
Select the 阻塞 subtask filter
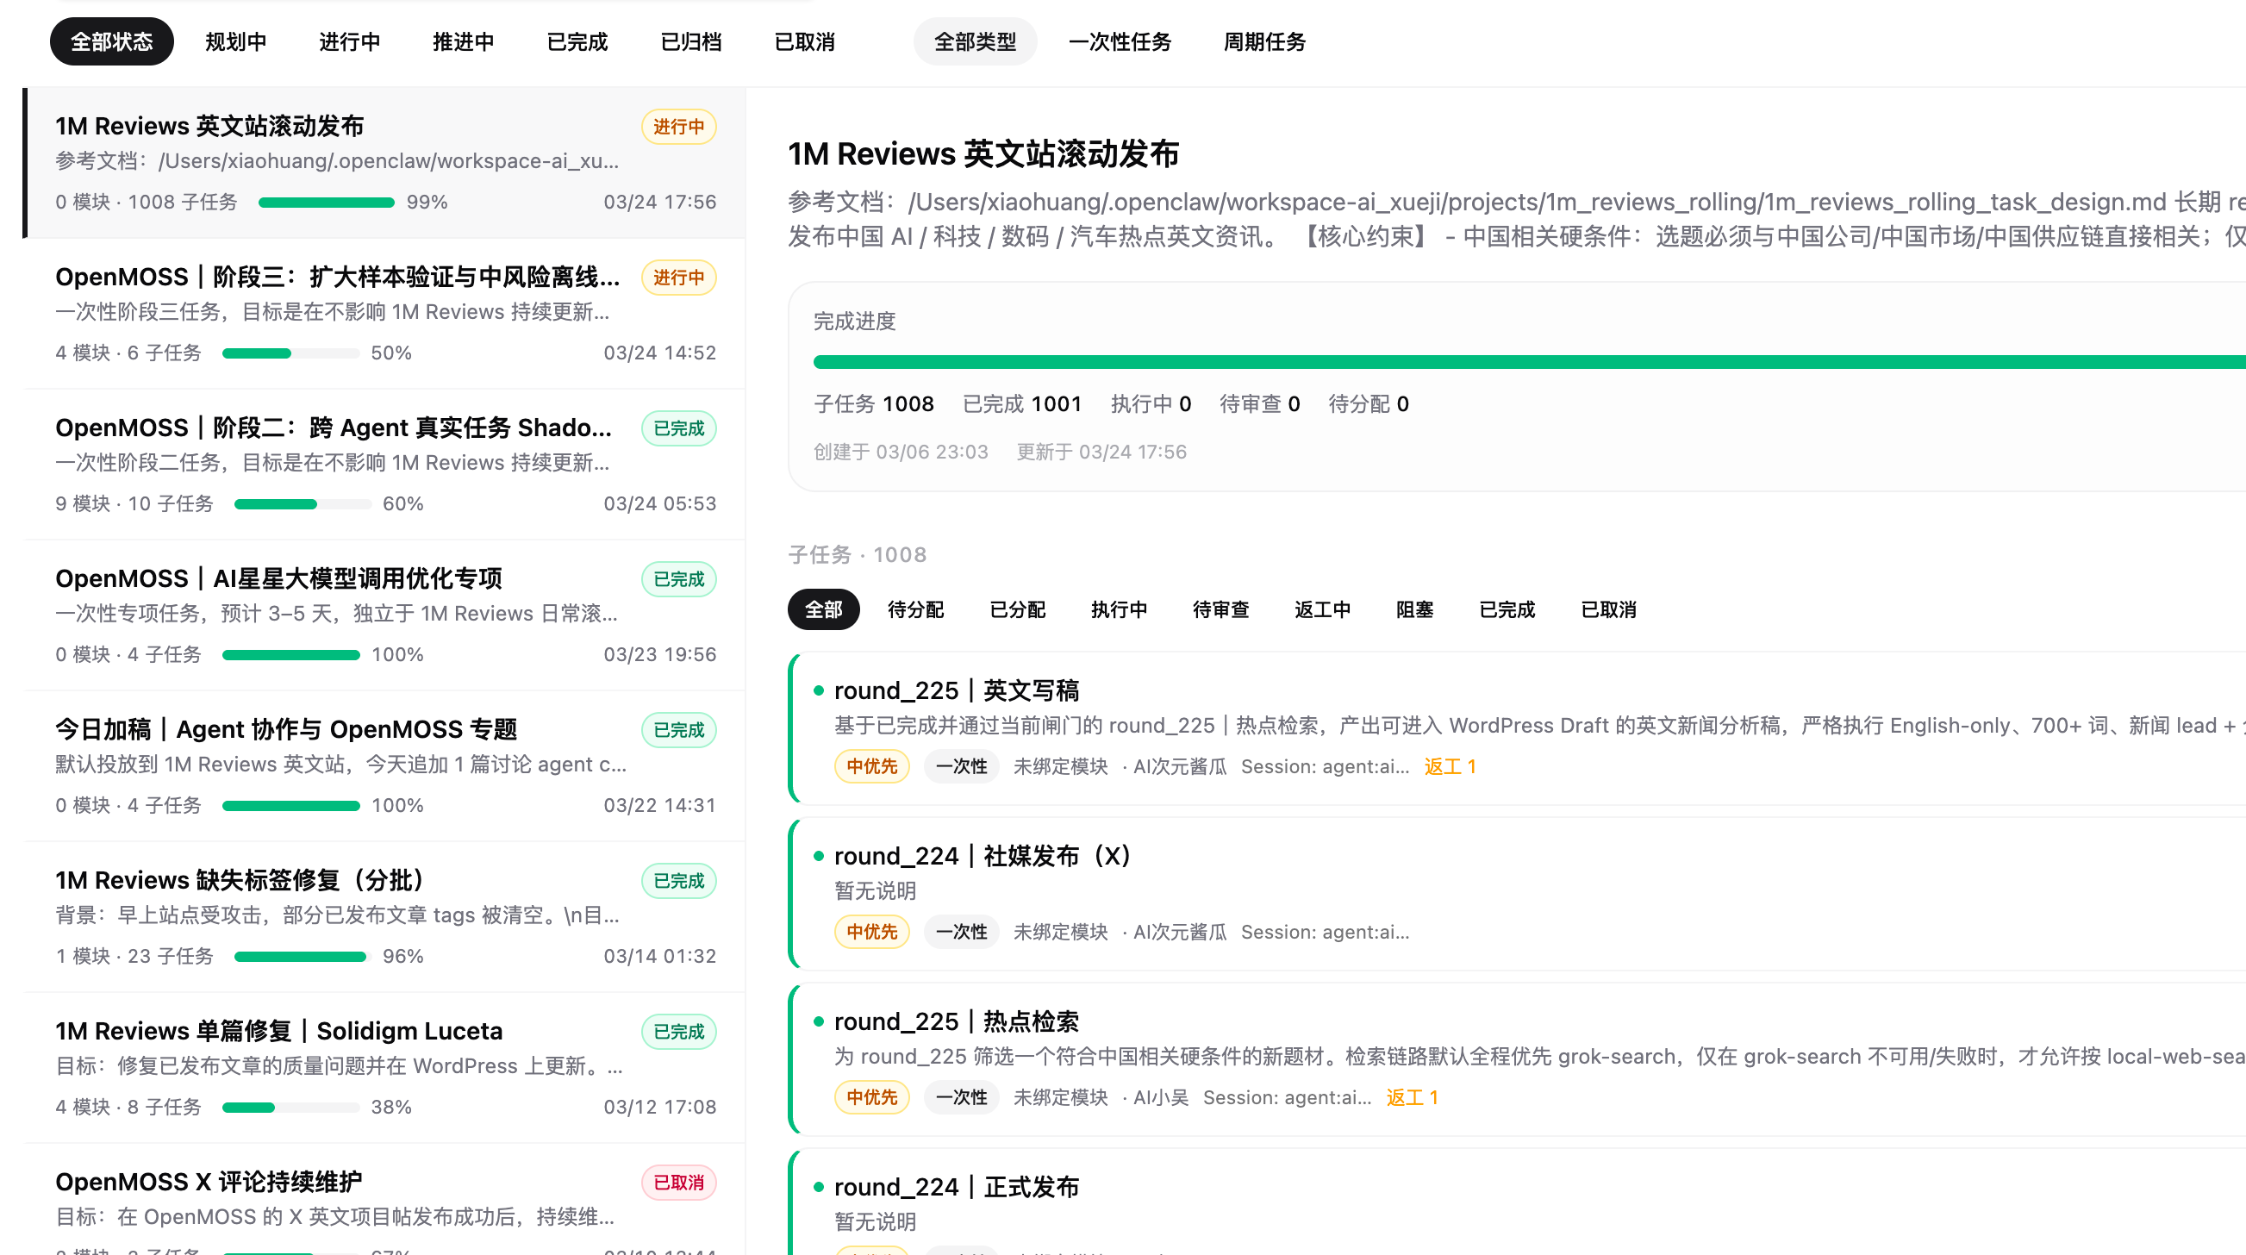click(1414, 609)
